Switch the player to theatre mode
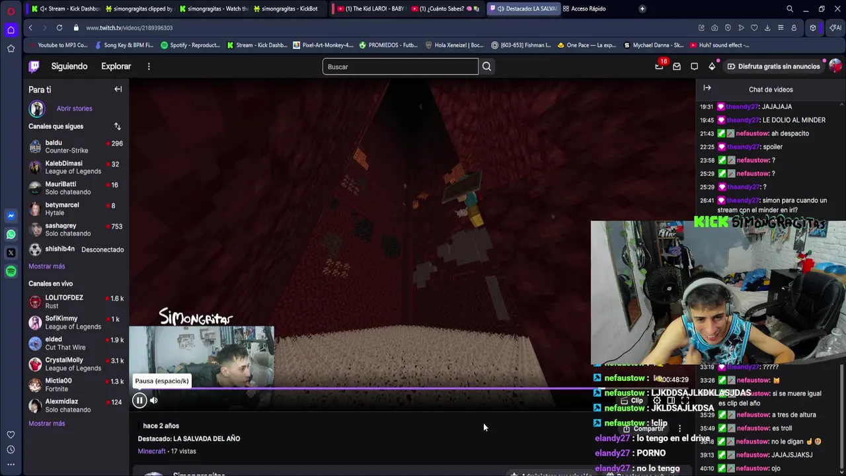The image size is (846, 476). click(671, 401)
